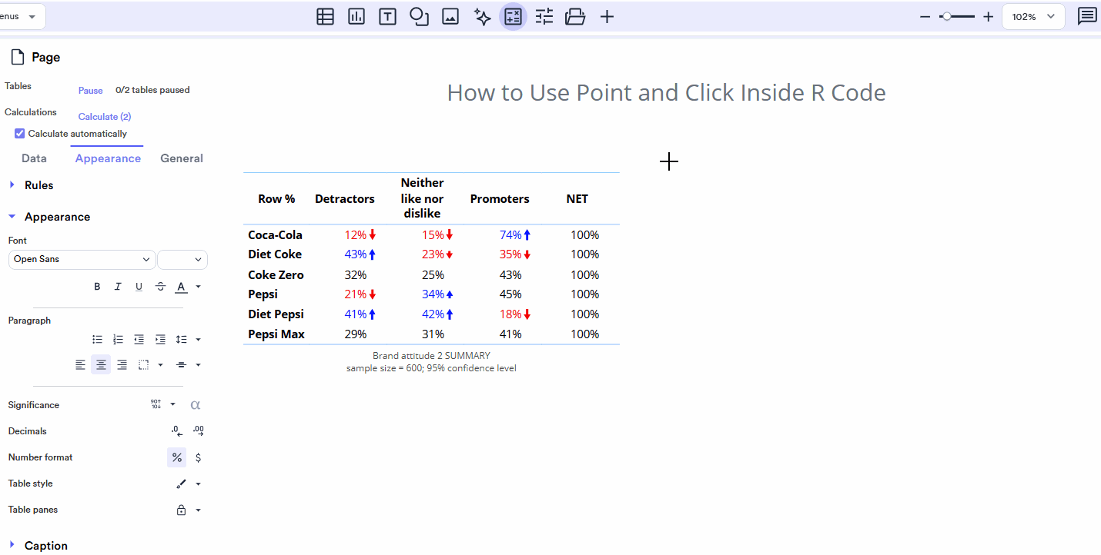The height and width of the screenshot is (555, 1101).
Task: Apply Strikethrough formatting
Action: [x=160, y=287]
